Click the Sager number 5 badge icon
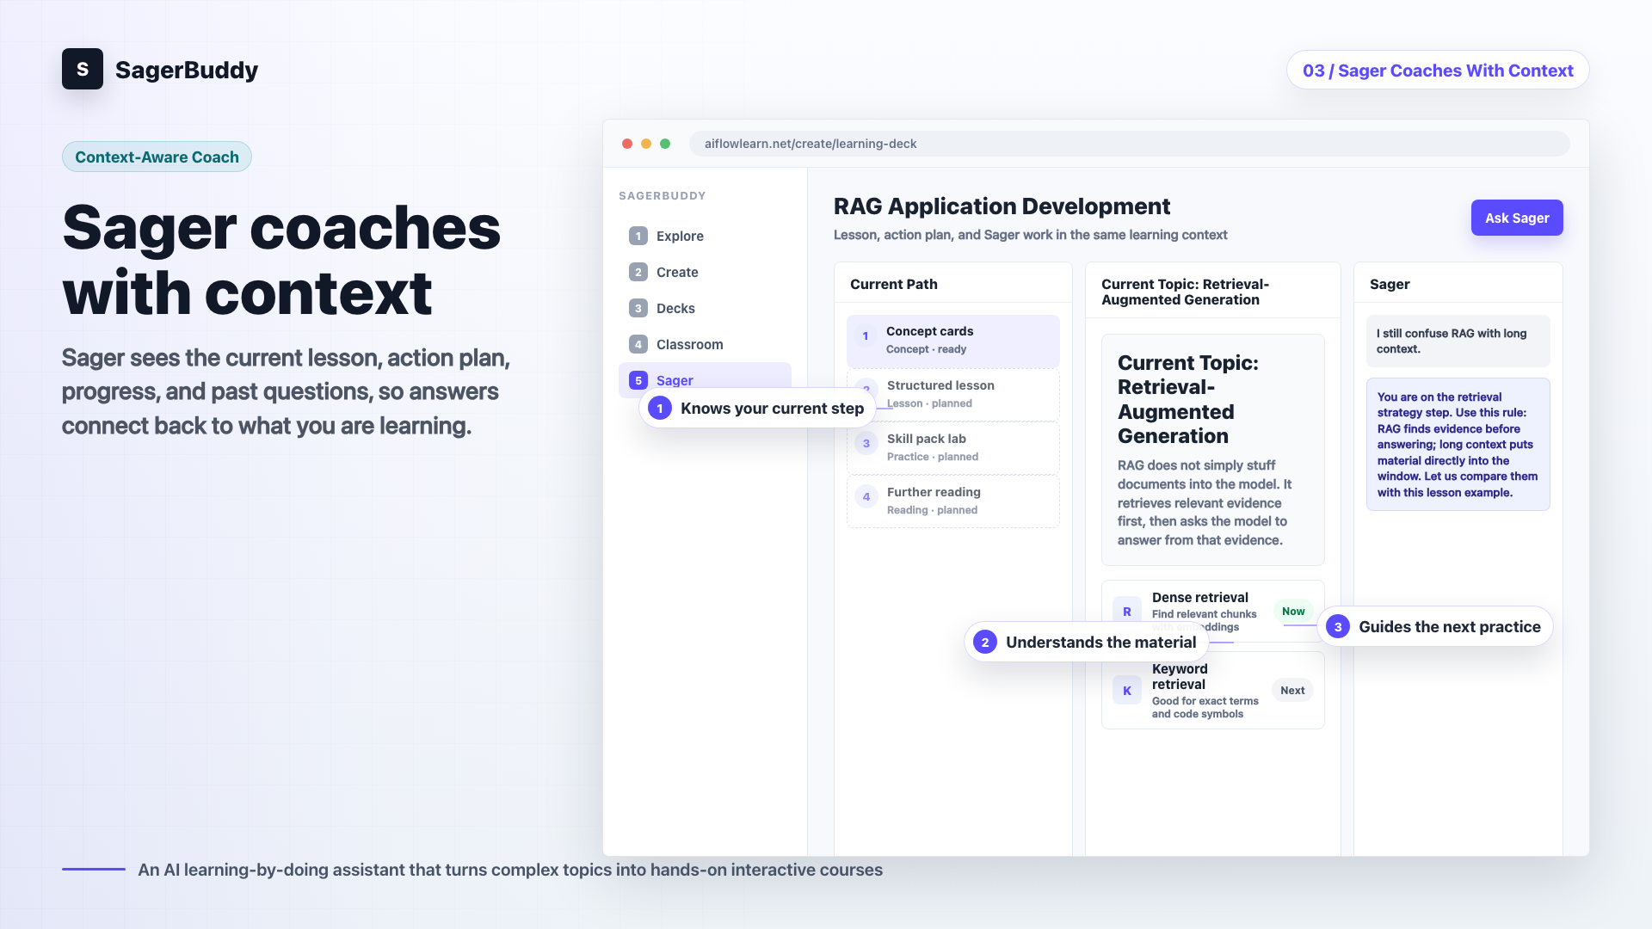Viewport: 1652px width, 929px height. [638, 380]
